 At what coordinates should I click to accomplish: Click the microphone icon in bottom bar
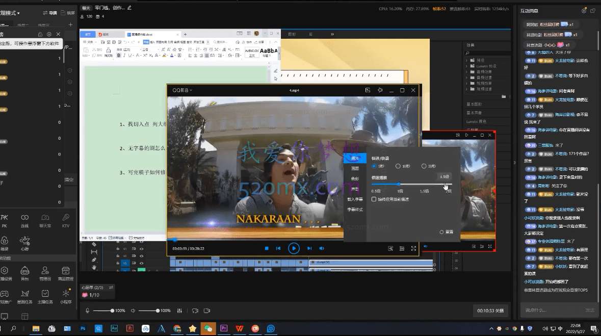pos(88,311)
